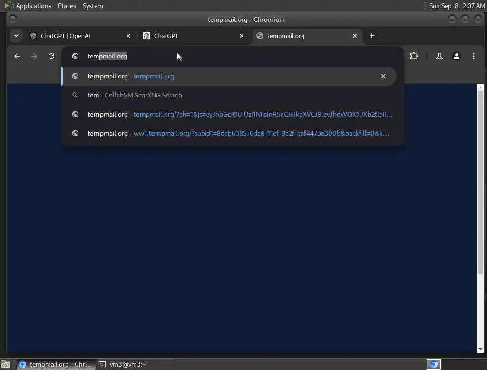Click the address bar text tempmail.org
The height and width of the screenshot is (370, 487).
tap(107, 56)
